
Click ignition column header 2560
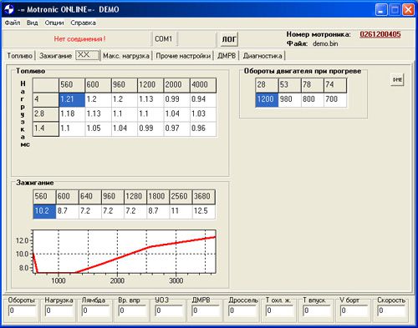(x=181, y=197)
